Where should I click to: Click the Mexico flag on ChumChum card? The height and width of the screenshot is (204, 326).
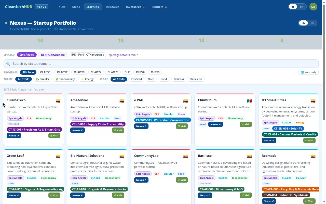point(249,101)
